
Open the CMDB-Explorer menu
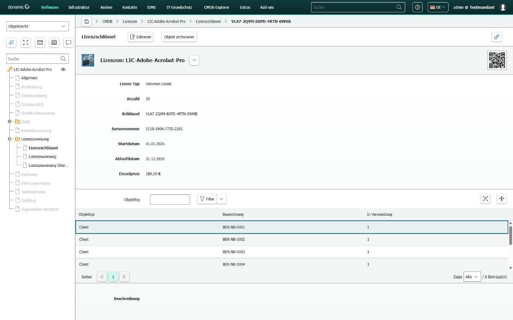(x=216, y=7)
